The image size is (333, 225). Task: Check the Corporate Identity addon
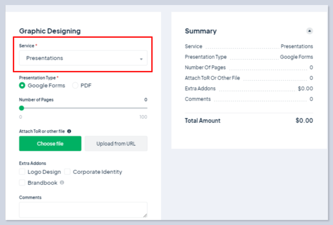coord(68,172)
